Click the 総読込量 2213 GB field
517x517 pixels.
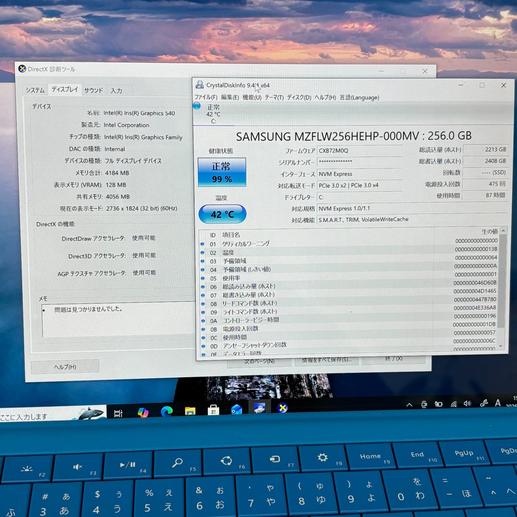(x=486, y=150)
